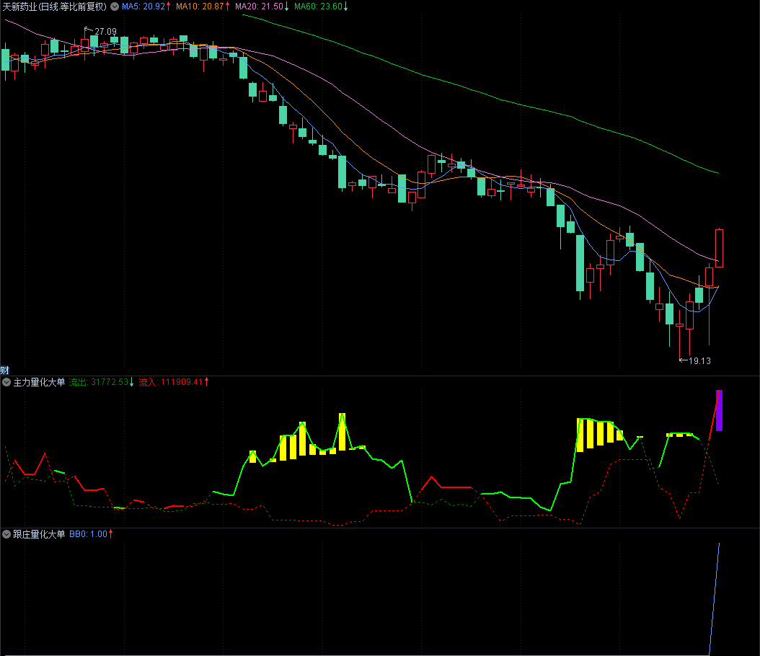Select the MA10: 20.87 moving average label
Image resolution: width=760 pixels, height=656 pixels.
[200, 6]
